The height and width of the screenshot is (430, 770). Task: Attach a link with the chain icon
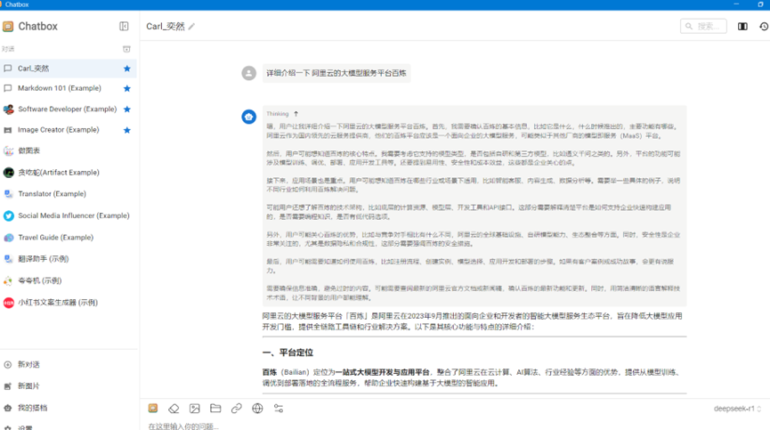(x=237, y=409)
